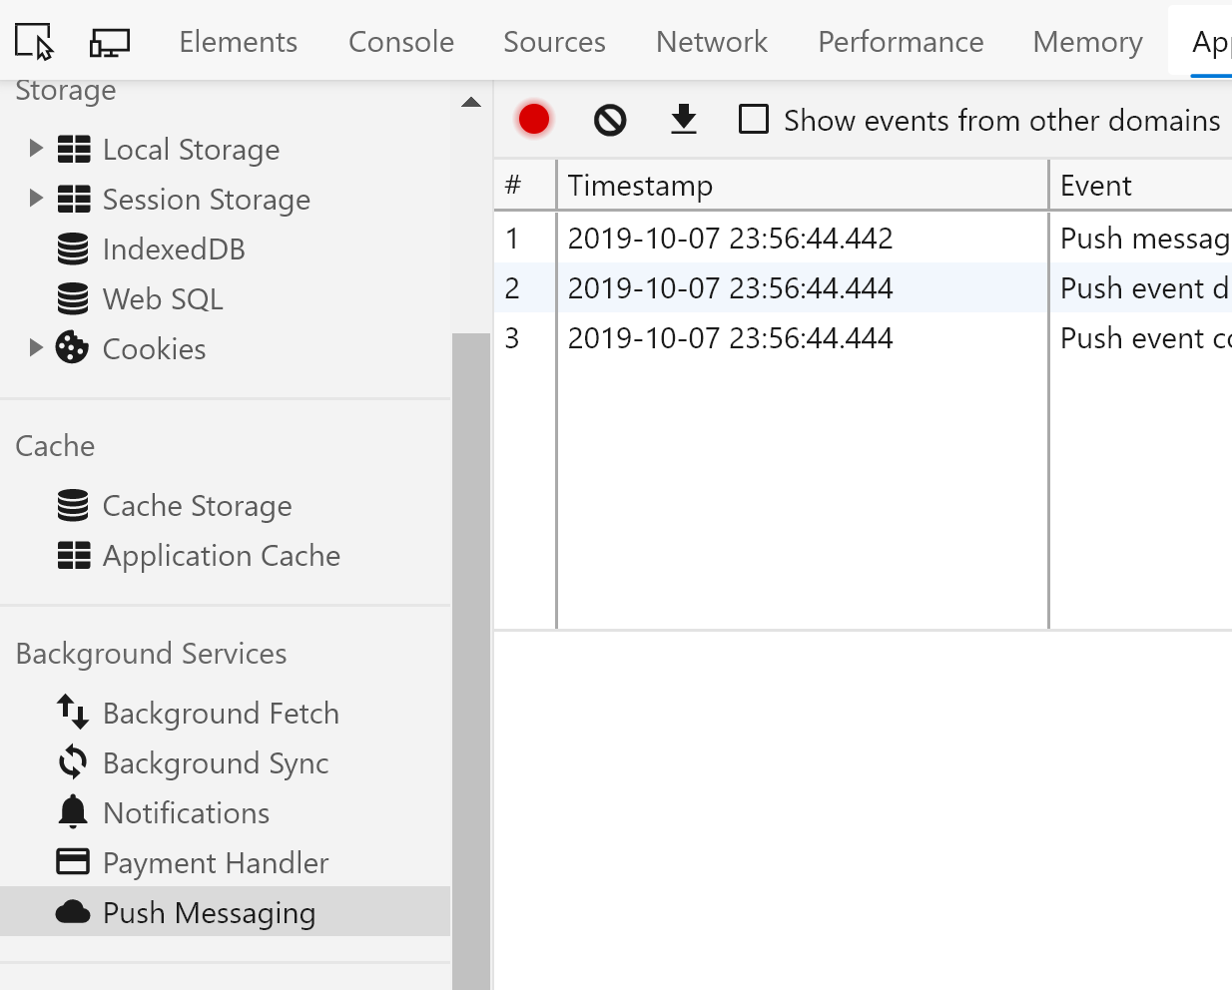Open Cache Storage in the sidebar
Image resolution: width=1232 pixels, height=990 pixels.
197,505
